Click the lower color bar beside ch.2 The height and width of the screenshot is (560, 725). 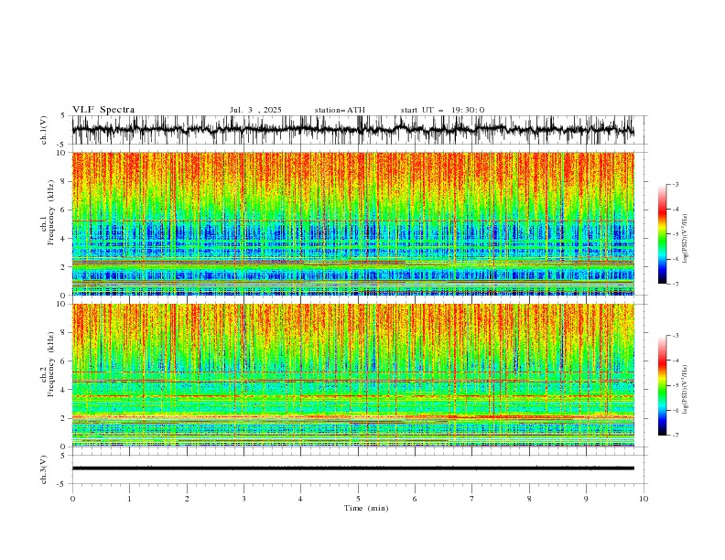[662, 385]
